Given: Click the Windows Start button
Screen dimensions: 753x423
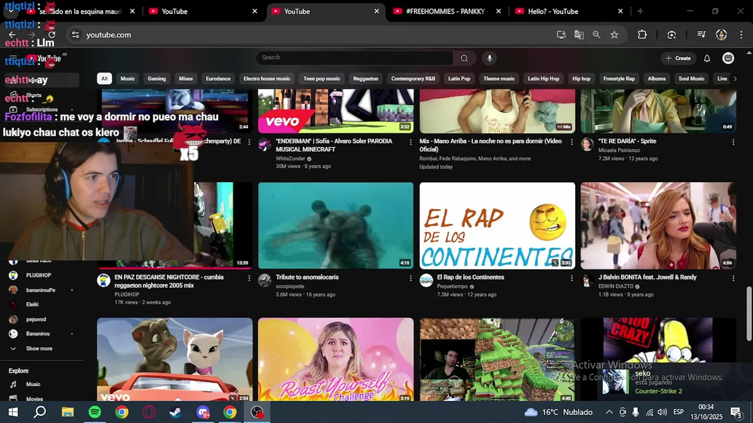Looking at the screenshot, I should [x=13, y=412].
